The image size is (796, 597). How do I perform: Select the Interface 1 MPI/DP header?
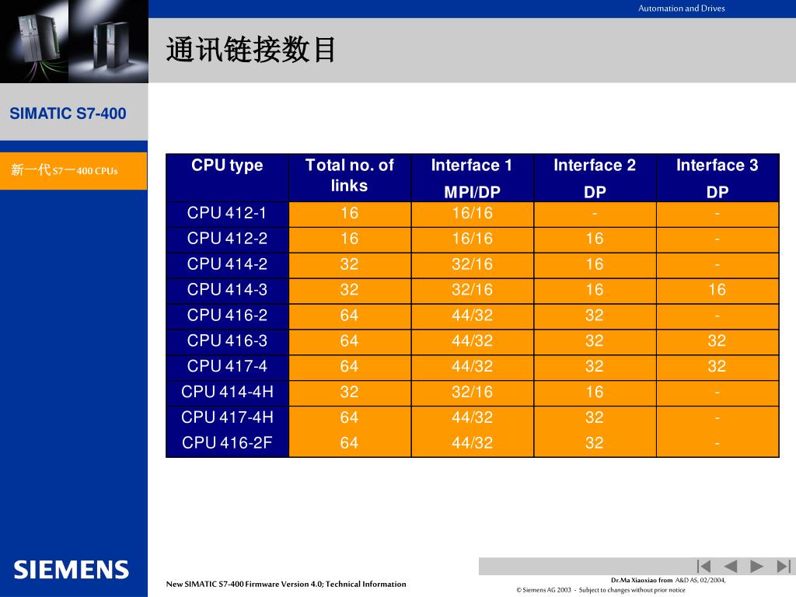click(472, 178)
